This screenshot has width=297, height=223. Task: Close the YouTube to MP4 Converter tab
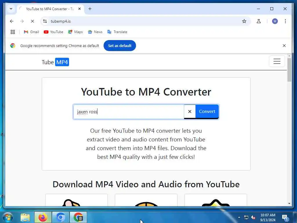click(x=79, y=9)
